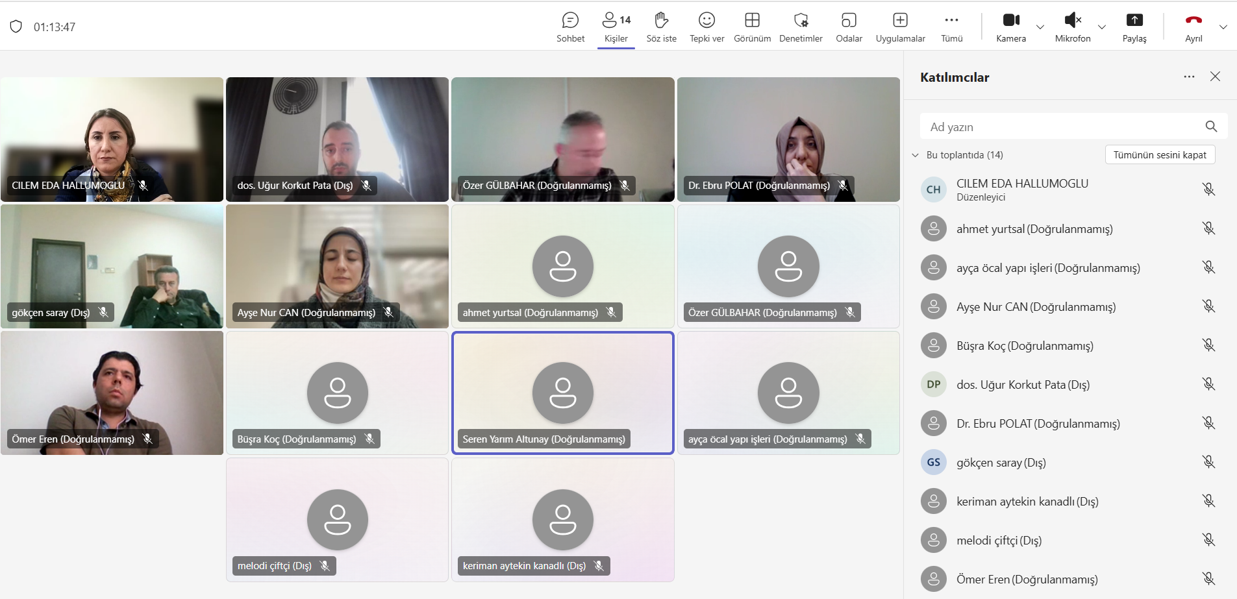Open Tepki ver reactions
Viewport: 1237px width, 599px height.
(x=706, y=27)
